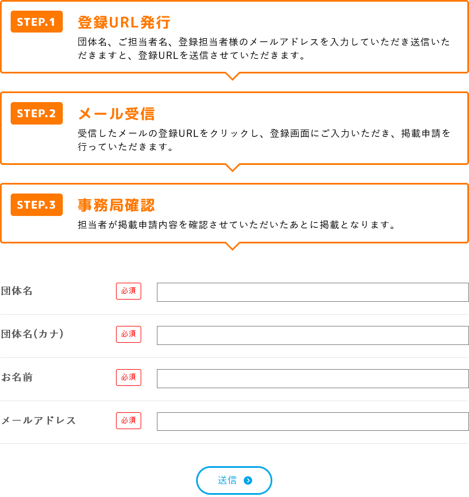Submit the form with 送信 button
The width and height of the screenshot is (469, 497).
click(x=234, y=480)
